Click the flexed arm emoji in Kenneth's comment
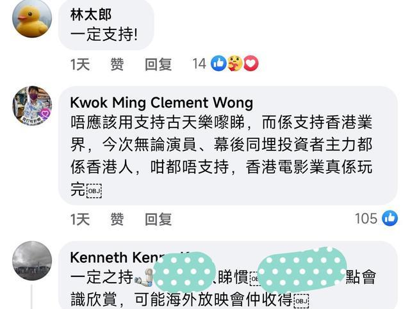The width and height of the screenshot is (410, 309). point(144,278)
